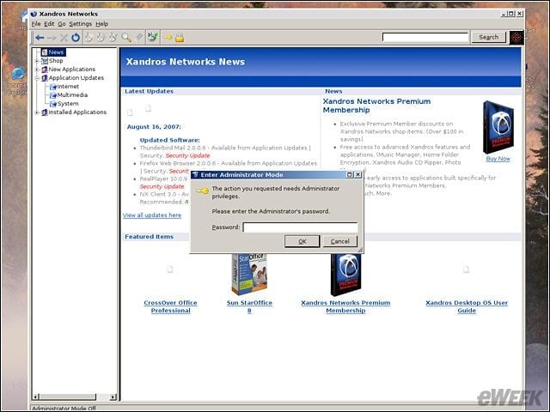Click the Search button
The image size is (550, 412).
tap(488, 37)
